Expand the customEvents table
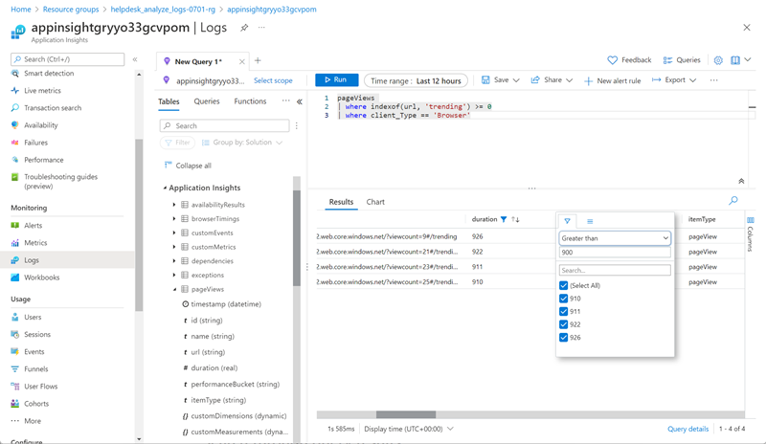766x444 pixels. 174,233
